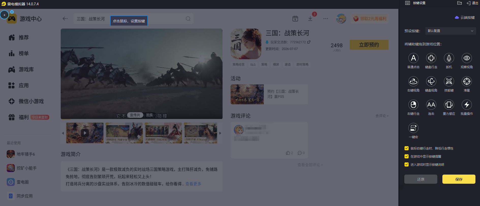Click the 保存 save button
Image resolution: width=480 pixels, height=206 pixels.
pos(459,179)
